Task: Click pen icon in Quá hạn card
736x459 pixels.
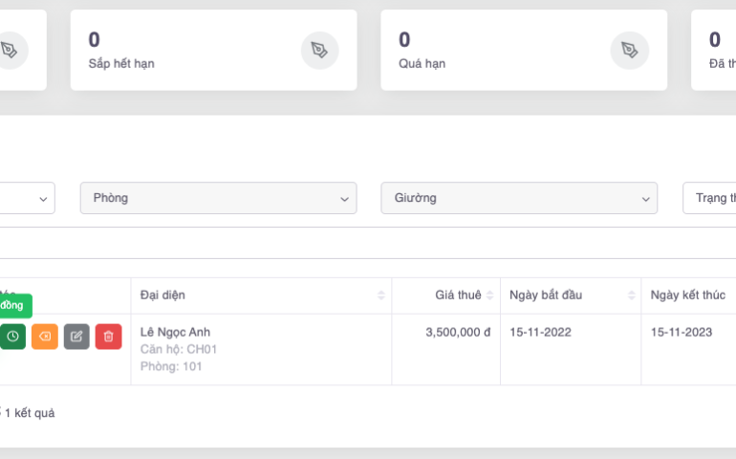Action: click(629, 50)
